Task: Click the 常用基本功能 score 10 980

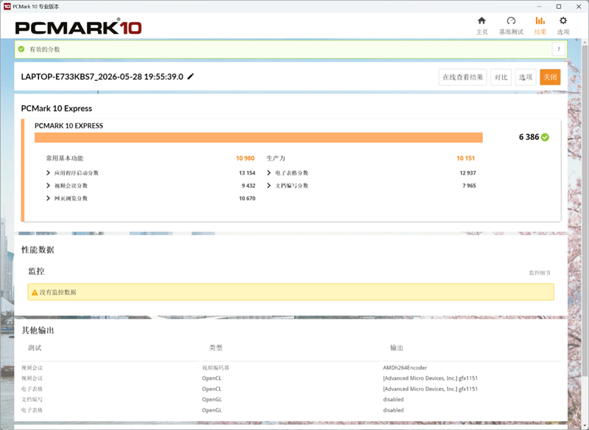Action: pyautogui.click(x=245, y=158)
